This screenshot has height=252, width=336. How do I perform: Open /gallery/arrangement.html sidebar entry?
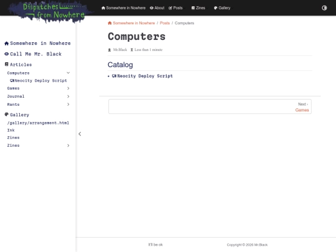[38, 123]
